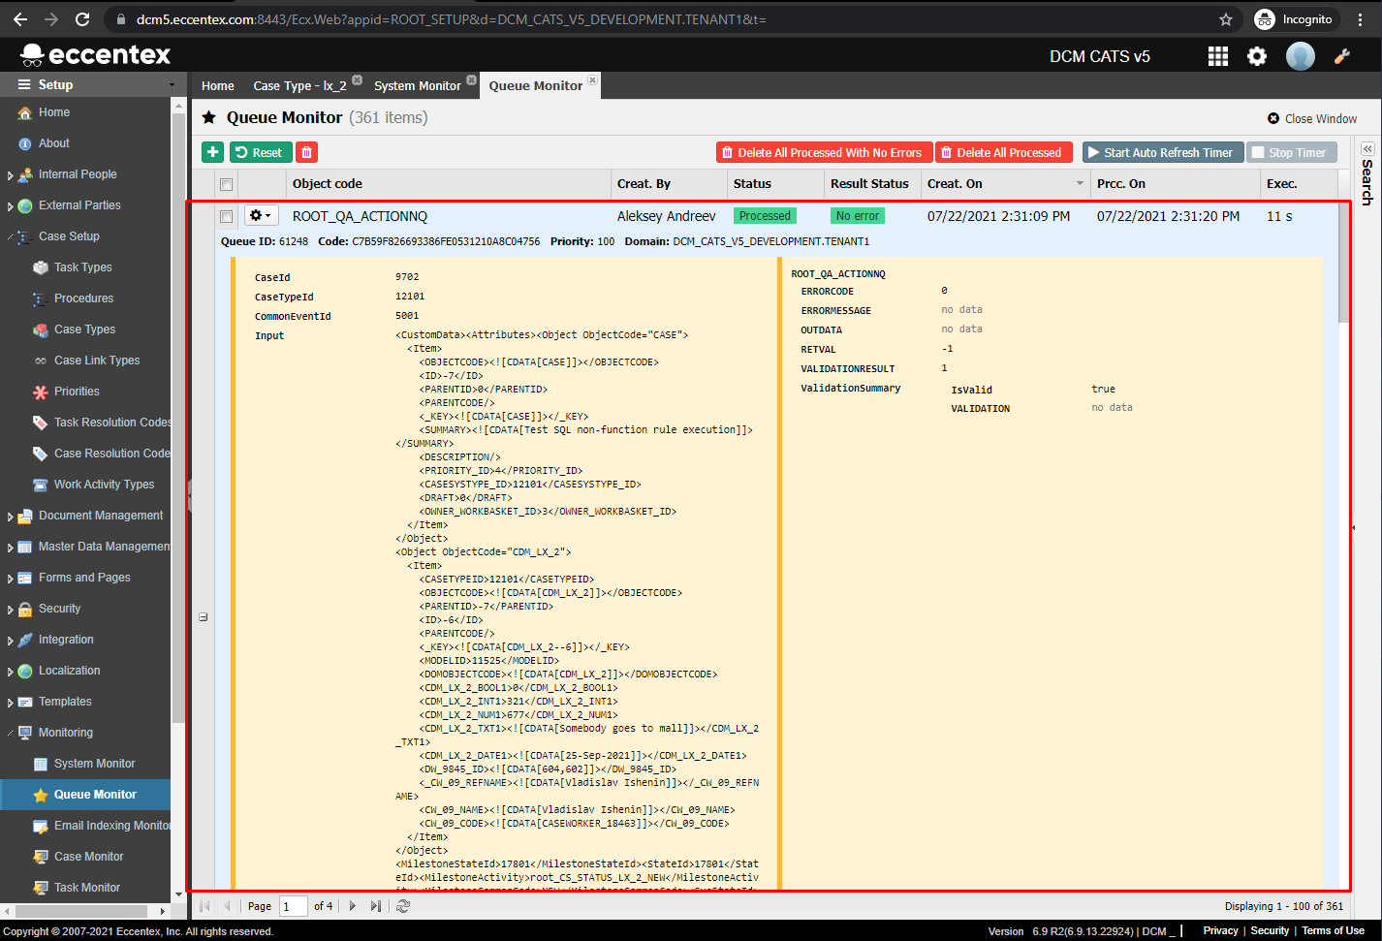
Task: Click the wrench tools icon in header
Action: pyautogui.click(x=1342, y=56)
